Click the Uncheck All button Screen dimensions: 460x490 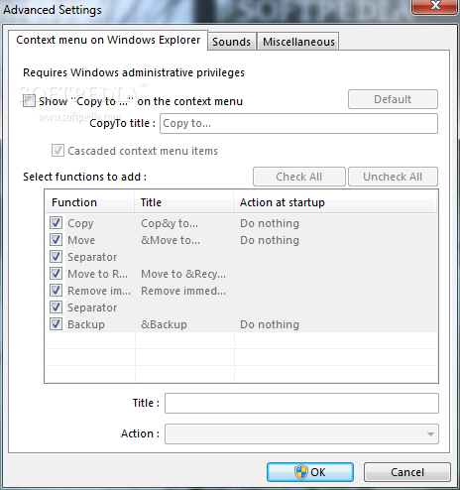tap(393, 177)
